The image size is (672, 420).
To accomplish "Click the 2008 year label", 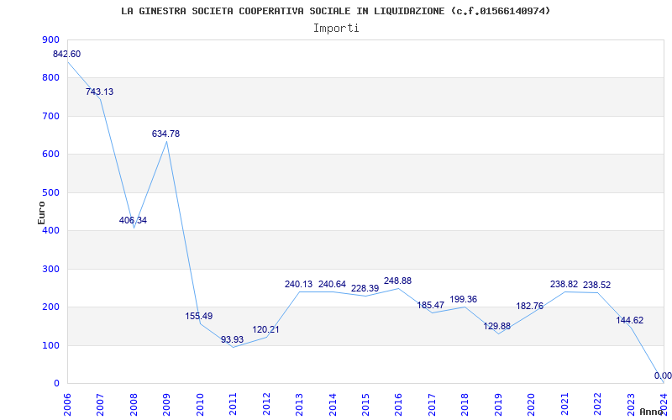I will coord(134,404).
